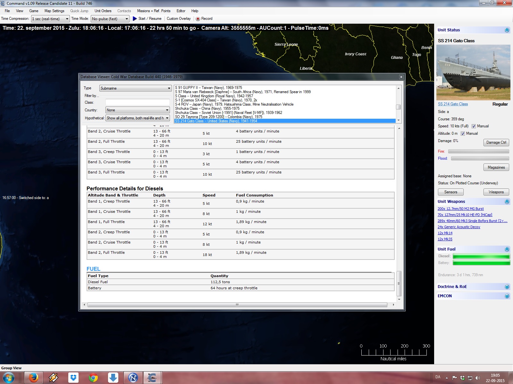Open the 24x Generic Acoustic Decoy link

coord(459,227)
